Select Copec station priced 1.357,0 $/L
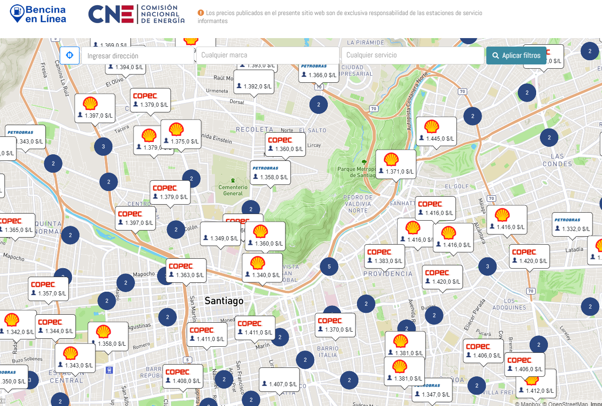This screenshot has width=602, height=406. (x=48, y=289)
